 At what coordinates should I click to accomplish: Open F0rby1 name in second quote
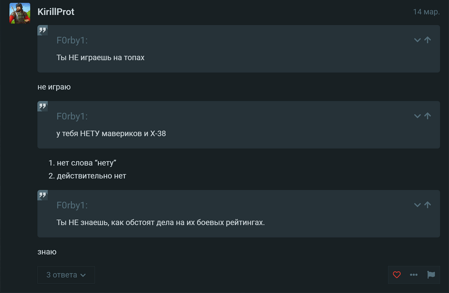tap(72, 116)
